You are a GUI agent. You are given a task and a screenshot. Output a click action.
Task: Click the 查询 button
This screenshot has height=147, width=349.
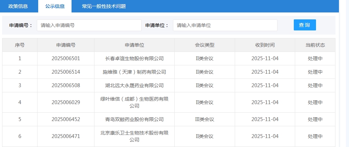click(x=305, y=25)
